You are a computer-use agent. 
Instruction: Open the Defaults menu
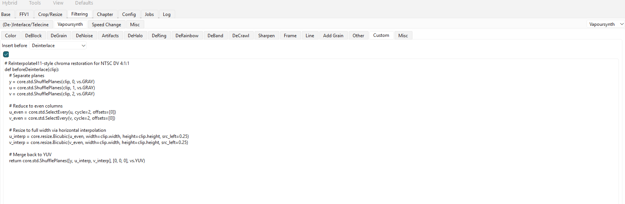pyautogui.click(x=84, y=3)
